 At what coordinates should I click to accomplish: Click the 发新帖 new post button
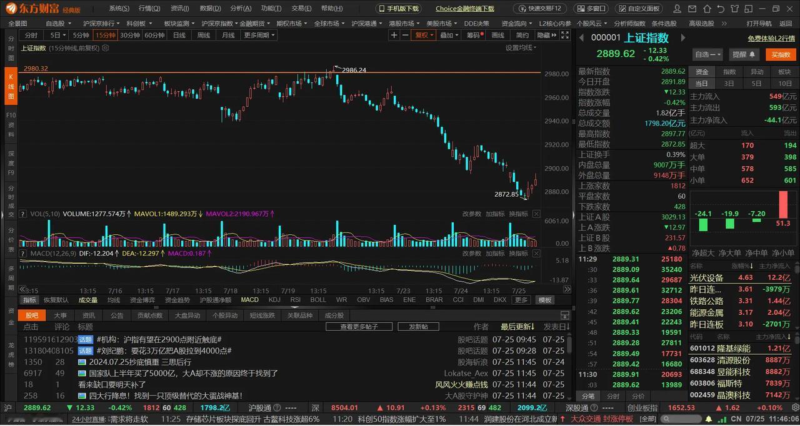coord(418,327)
